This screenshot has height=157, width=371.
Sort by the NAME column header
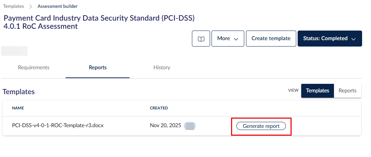pos(18,108)
